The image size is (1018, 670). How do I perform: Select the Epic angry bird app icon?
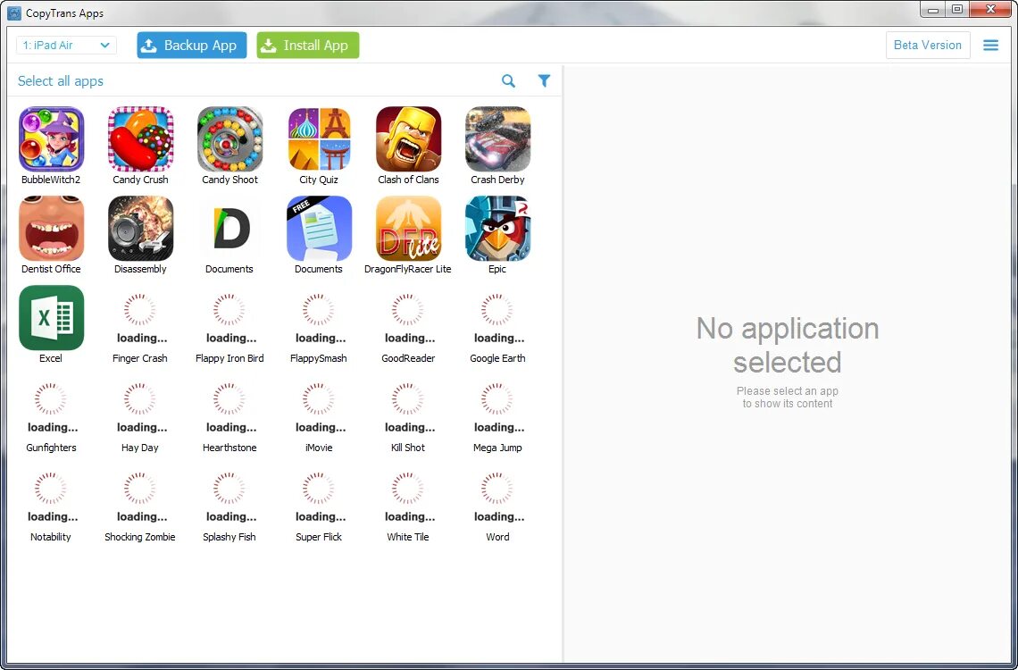click(498, 229)
